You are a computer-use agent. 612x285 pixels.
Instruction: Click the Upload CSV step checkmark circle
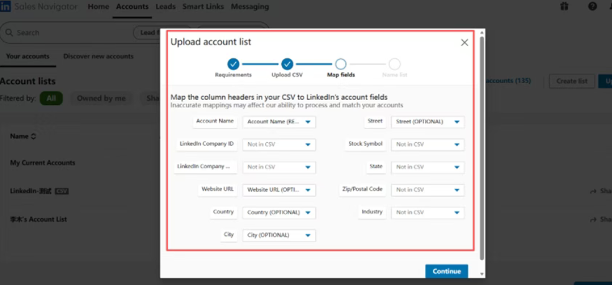click(x=287, y=63)
